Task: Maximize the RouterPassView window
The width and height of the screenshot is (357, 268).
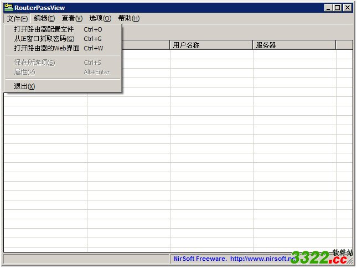Action: click(337, 8)
